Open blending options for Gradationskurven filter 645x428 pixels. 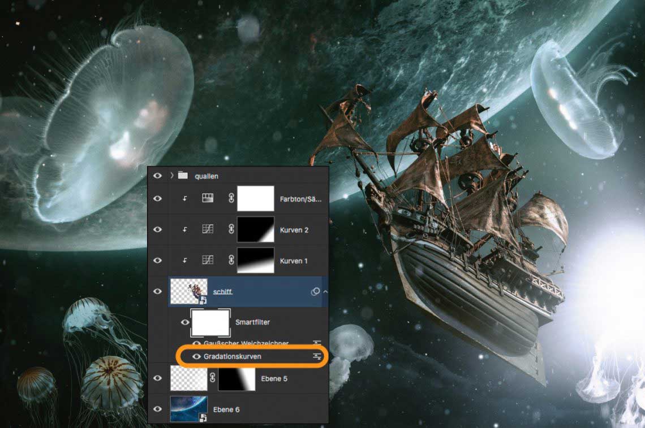[x=317, y=357]
